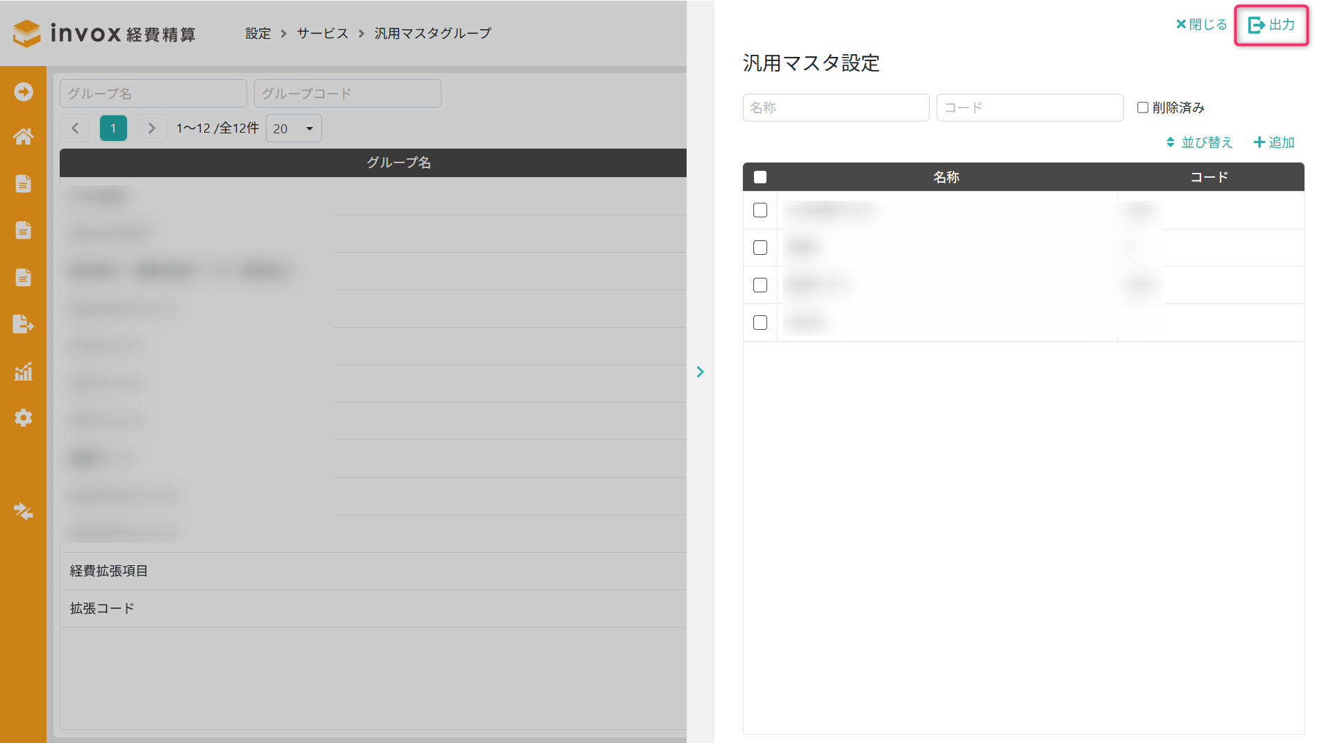Click 設定 in the breadcrumb

pyautogui.click(x=258, y=33)
